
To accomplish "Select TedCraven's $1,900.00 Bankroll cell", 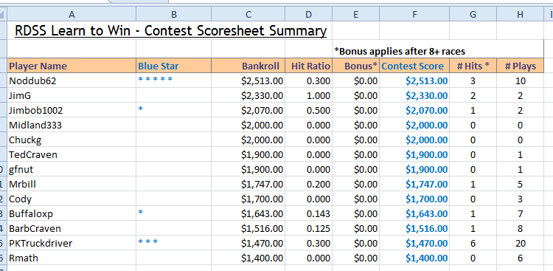I will click(x=248, y=155).
